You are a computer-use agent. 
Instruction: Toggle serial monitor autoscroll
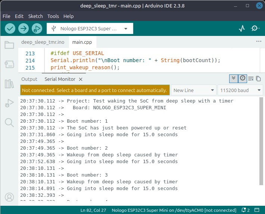pyautogui.click(x=234, y=79)
